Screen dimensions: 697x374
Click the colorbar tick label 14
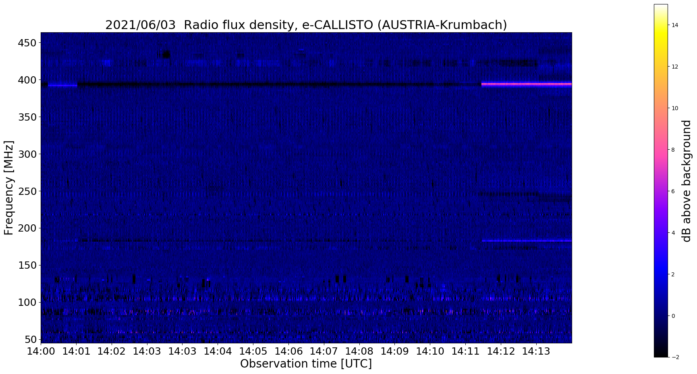coord(675,25)
